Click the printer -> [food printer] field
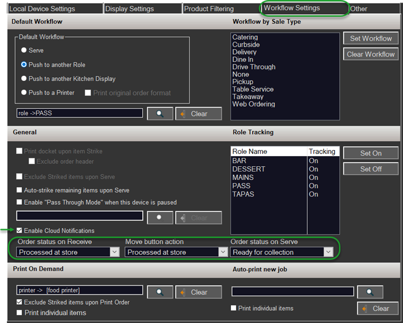The image size is (403, 323). point(80,290)
